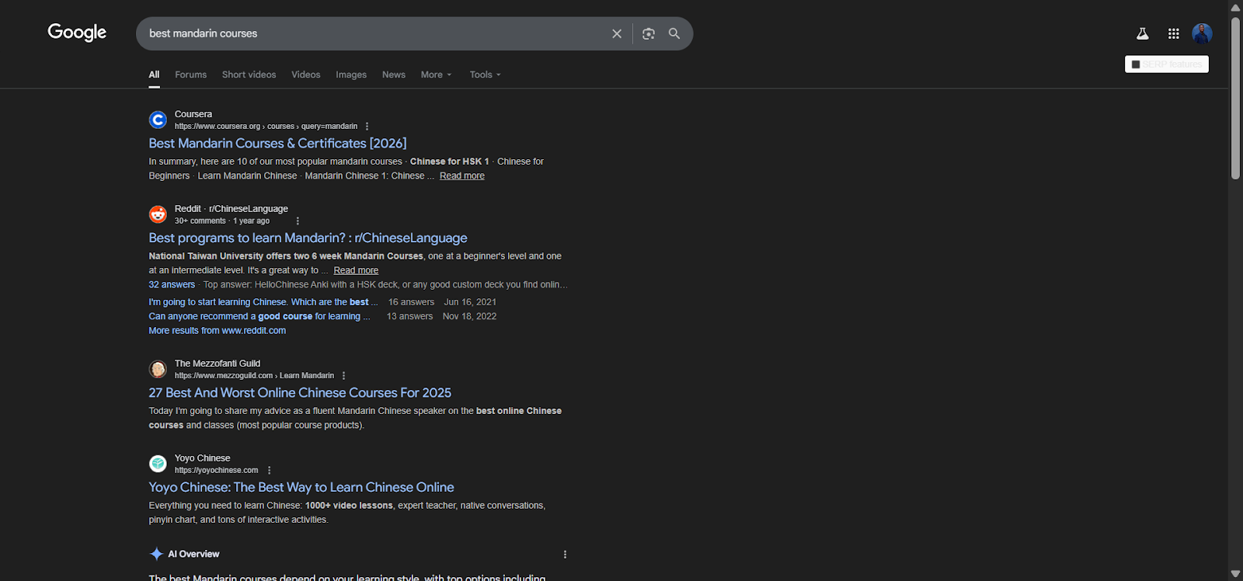
Task: Click the AI Overview heading
Action: 193,555
